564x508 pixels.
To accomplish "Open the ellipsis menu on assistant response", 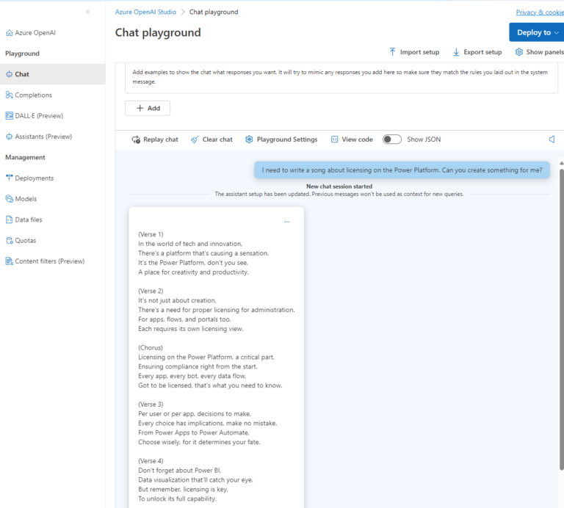I will 286,222.
